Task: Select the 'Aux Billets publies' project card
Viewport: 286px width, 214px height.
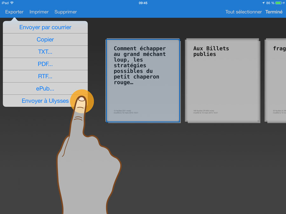Action: 222,81
